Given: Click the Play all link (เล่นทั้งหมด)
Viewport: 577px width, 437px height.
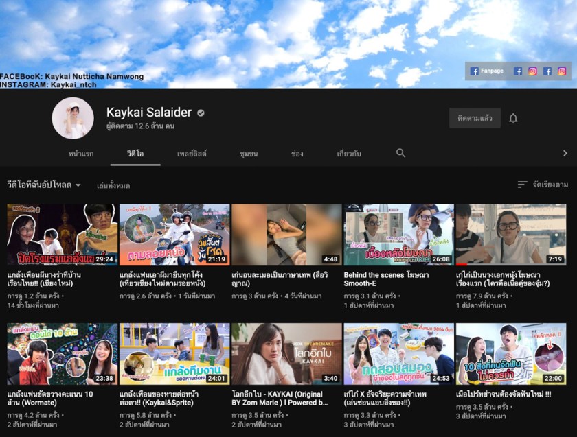Looking at the screenshot, I should tap(113, 185).
